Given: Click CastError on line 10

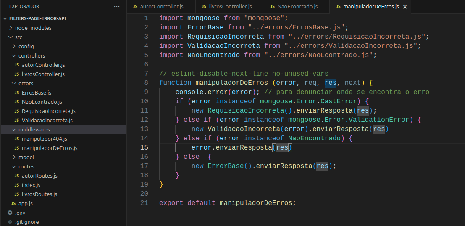Looking at the screenshot, I should pos(339,101).
